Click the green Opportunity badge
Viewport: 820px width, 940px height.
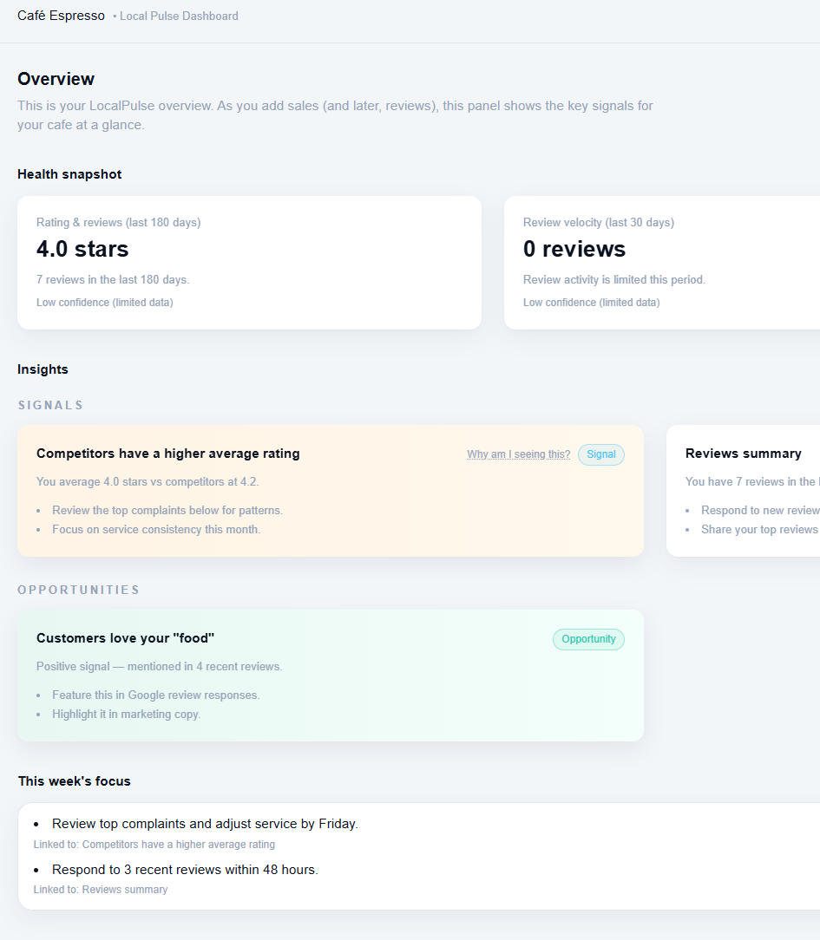(x=588, y=639)
